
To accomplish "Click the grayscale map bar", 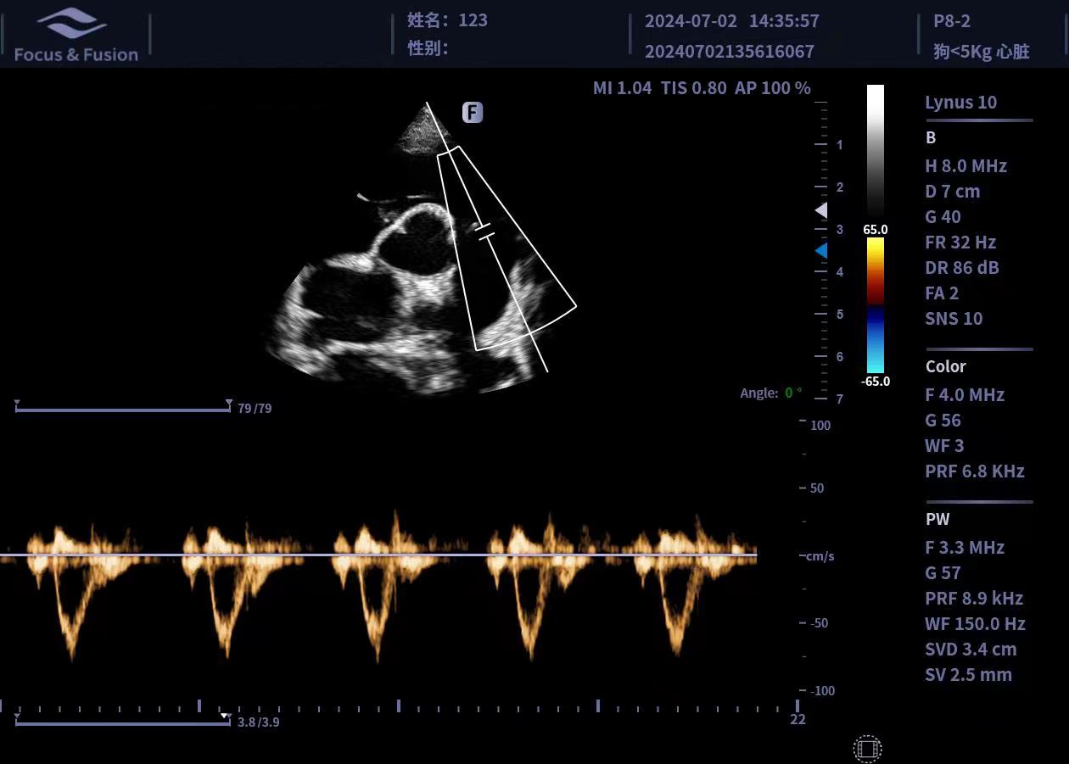I will tap(875, 151).
